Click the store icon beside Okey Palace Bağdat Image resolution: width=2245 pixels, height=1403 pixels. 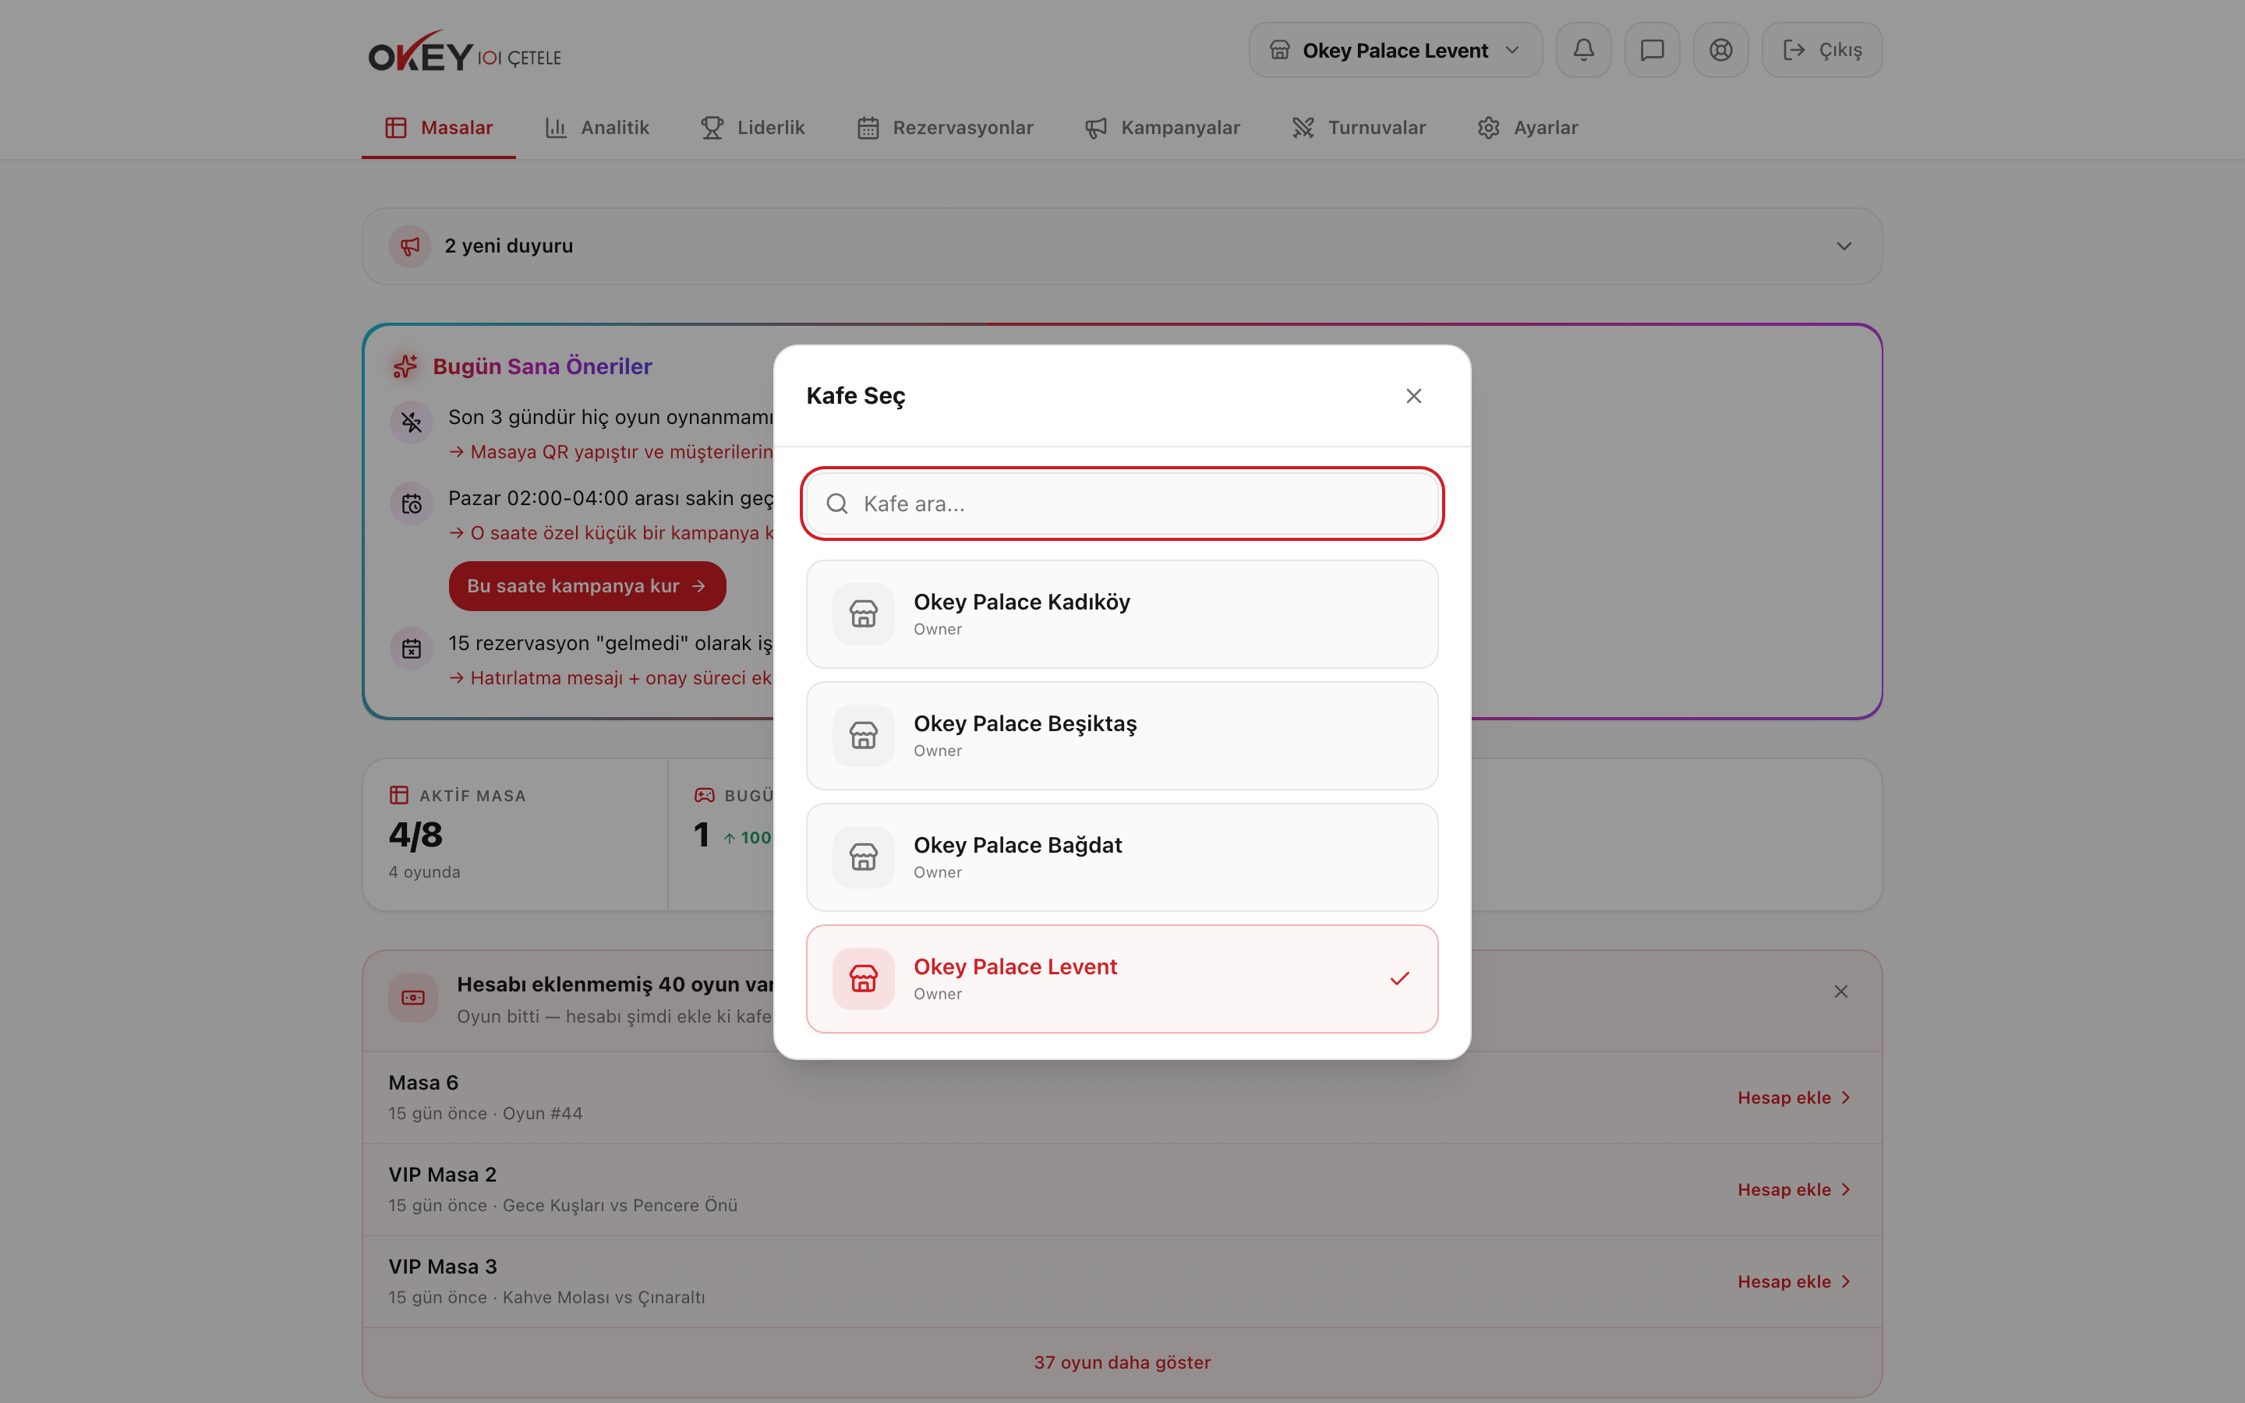click(x=864, y=857)
